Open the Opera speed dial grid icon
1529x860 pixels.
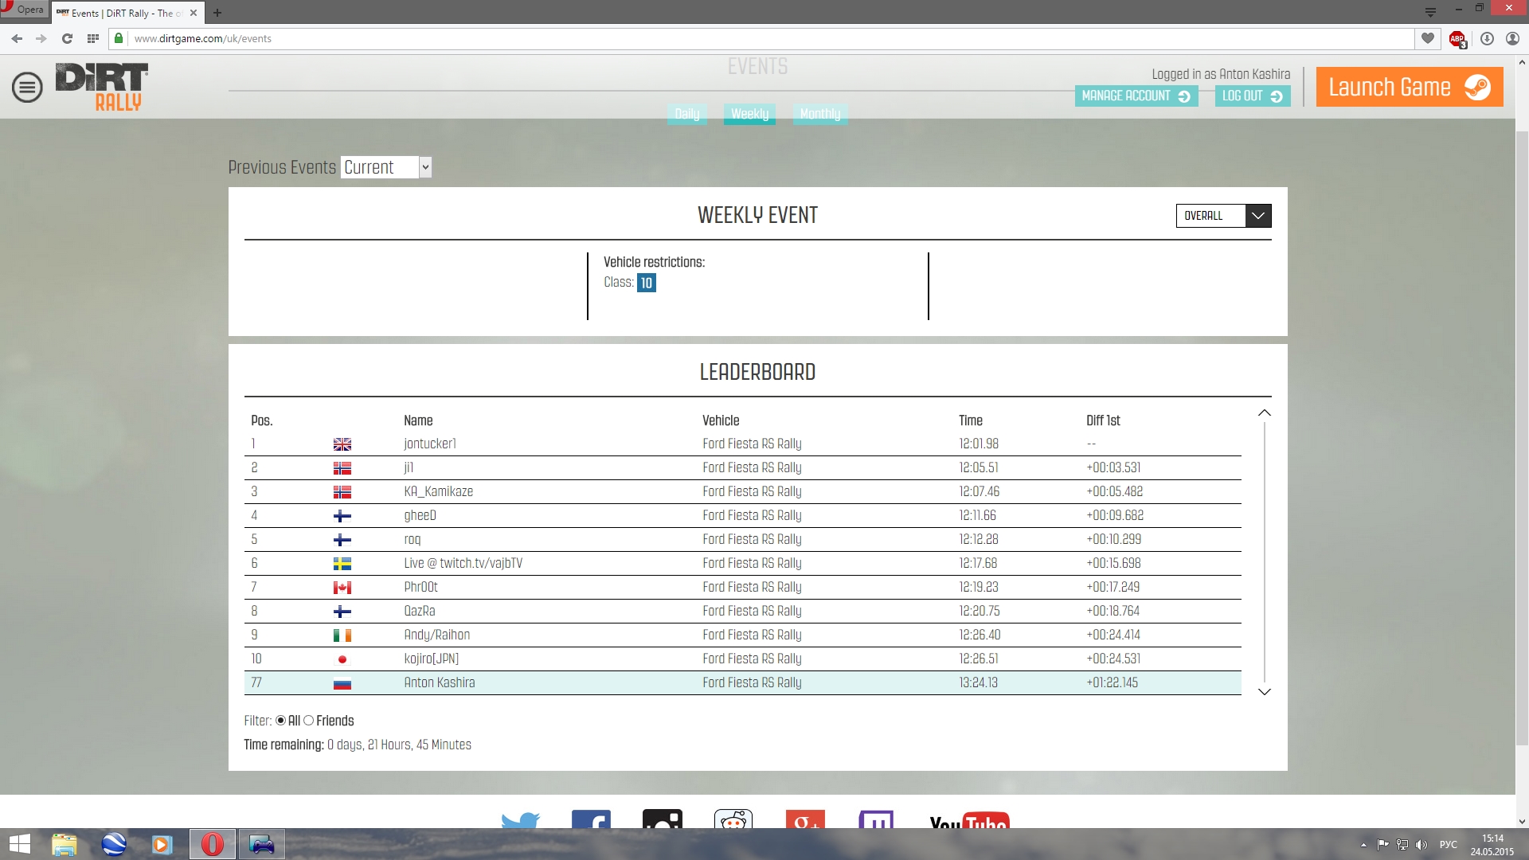point(93,38)
